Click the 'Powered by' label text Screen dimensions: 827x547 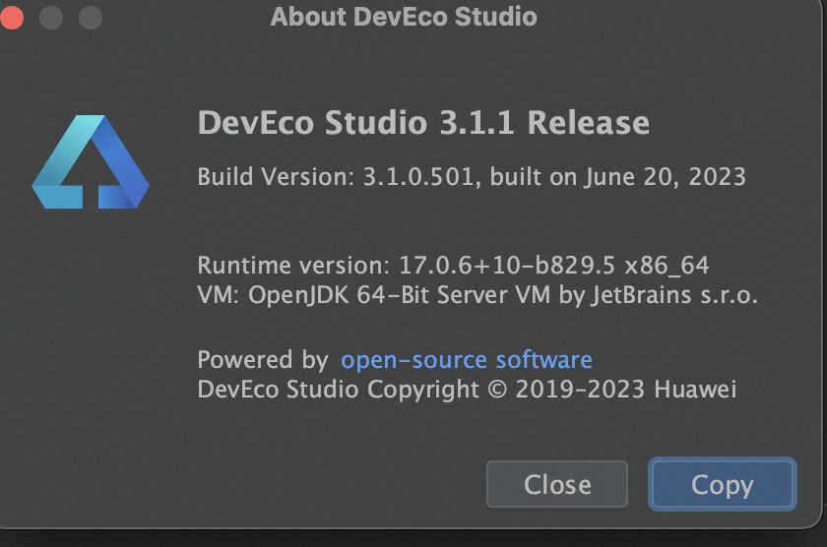263,360
